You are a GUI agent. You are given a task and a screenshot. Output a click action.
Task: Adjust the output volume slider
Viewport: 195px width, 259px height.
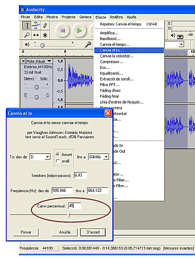click(43, 45)
